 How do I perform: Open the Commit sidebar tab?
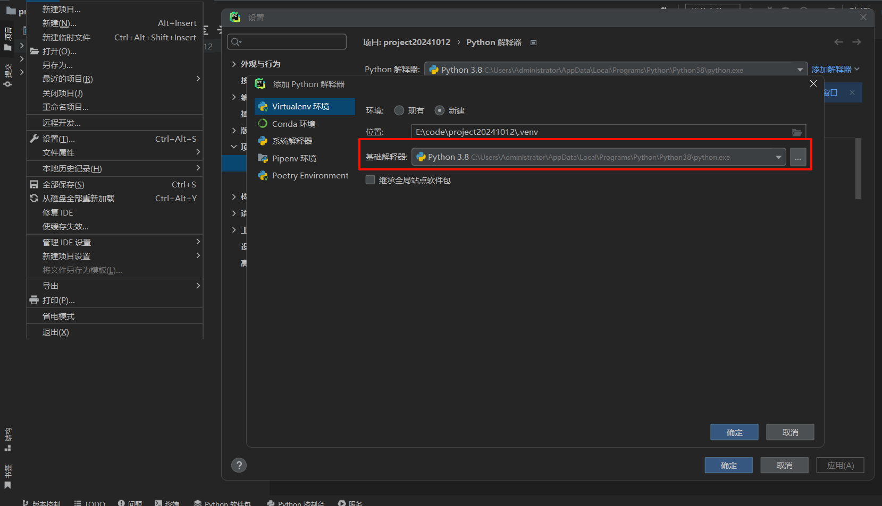tap(8, 75)
